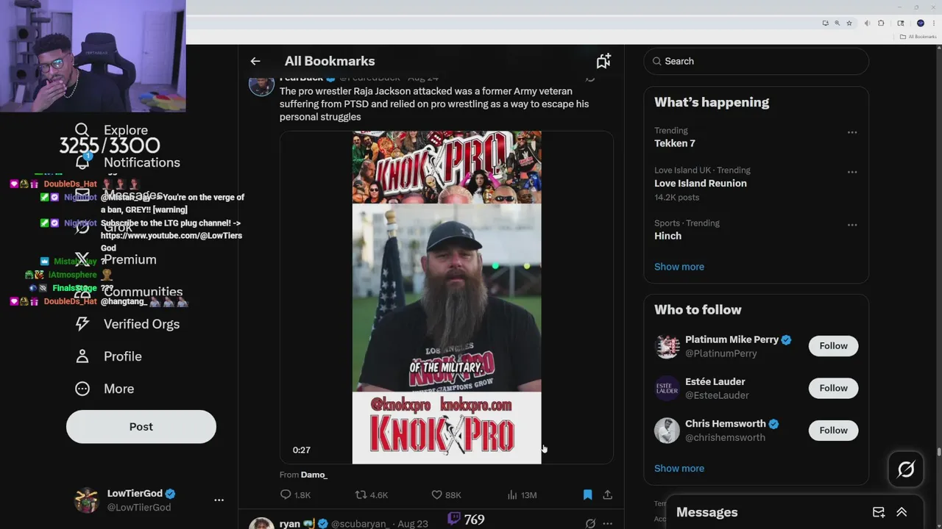The width and height of the screenshot is (942, 529).
Task: Open the add bookmark folder icon
Action: pyautogui.click(x=603, y=61)
